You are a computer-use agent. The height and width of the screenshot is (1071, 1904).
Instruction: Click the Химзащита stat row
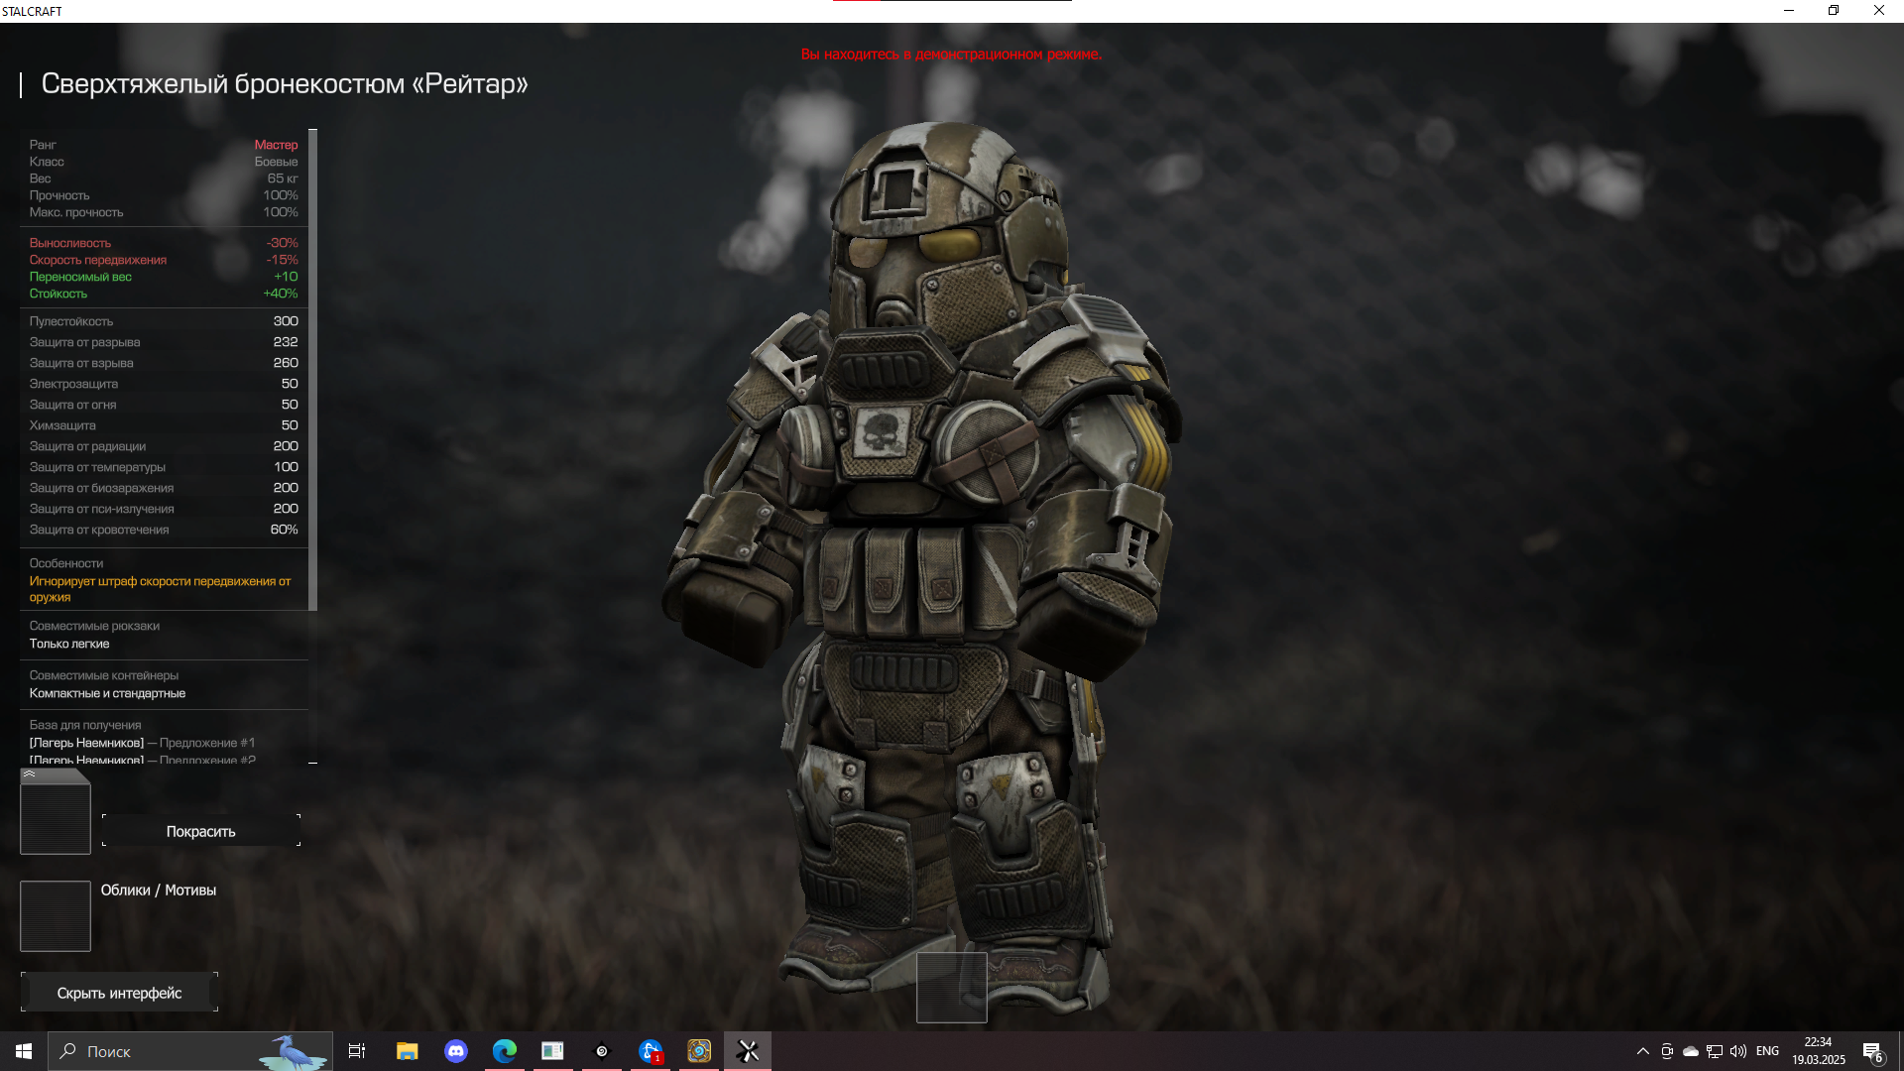[x=164, y=425]
